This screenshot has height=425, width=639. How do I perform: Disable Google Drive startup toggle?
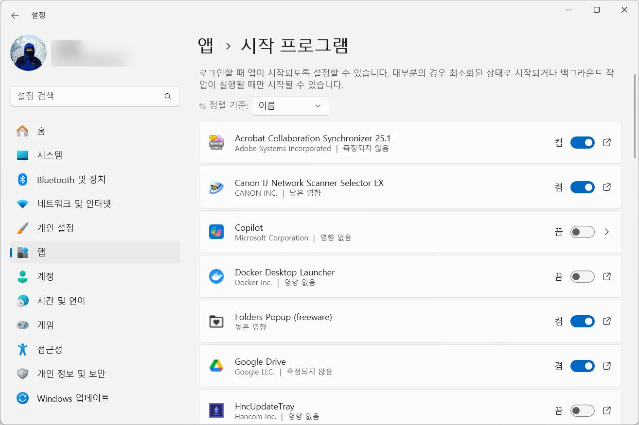coord(582,366)
